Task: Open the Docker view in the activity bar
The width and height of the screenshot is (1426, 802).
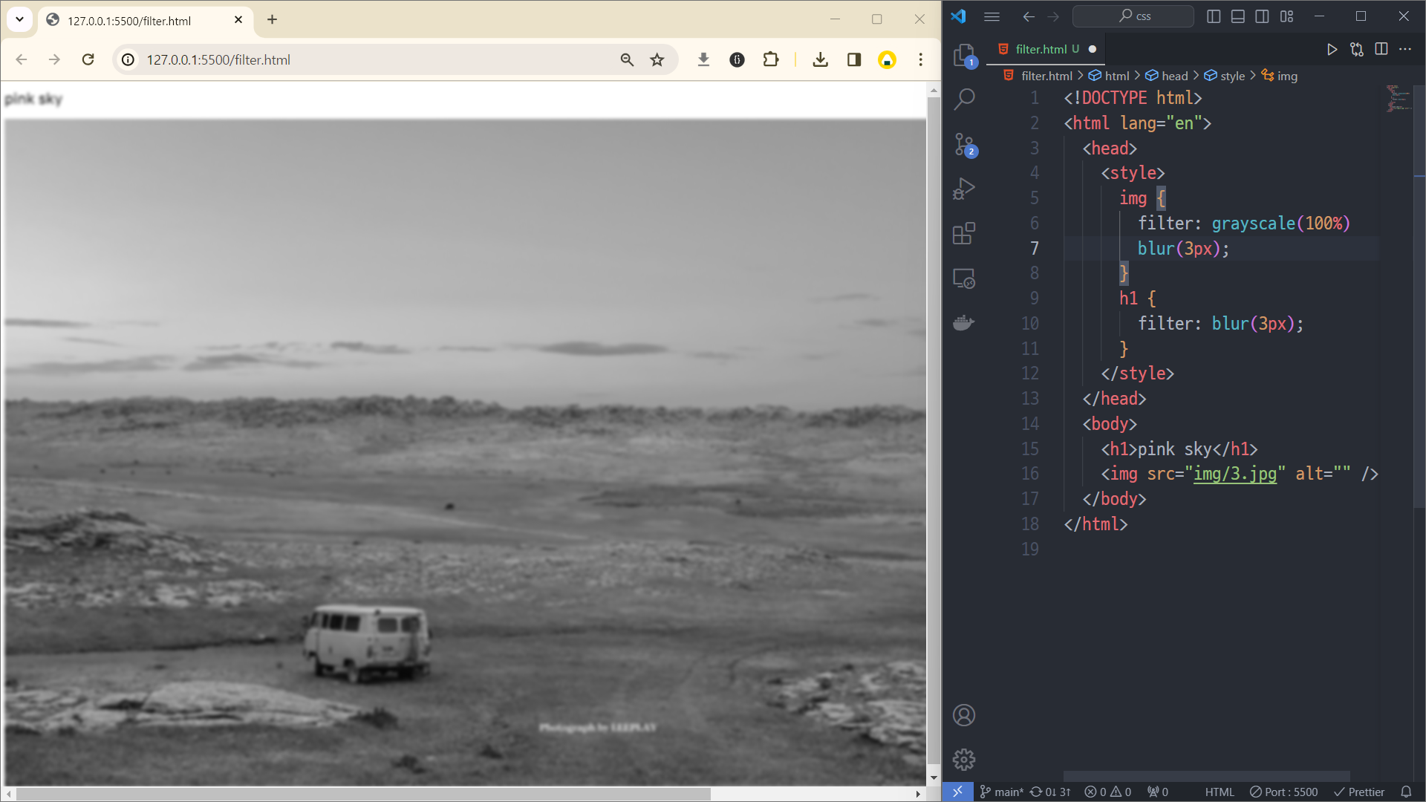Action: [964, 323]
